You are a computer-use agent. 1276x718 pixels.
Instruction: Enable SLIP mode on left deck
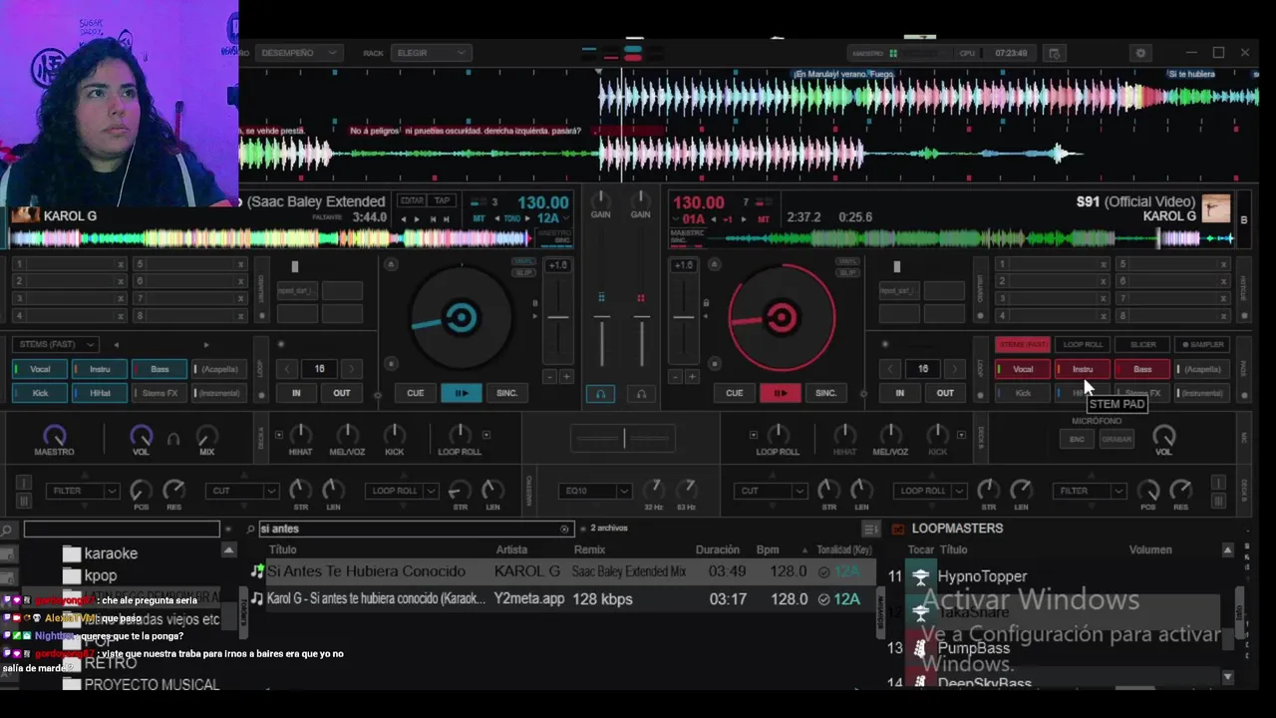coord(523,272)
